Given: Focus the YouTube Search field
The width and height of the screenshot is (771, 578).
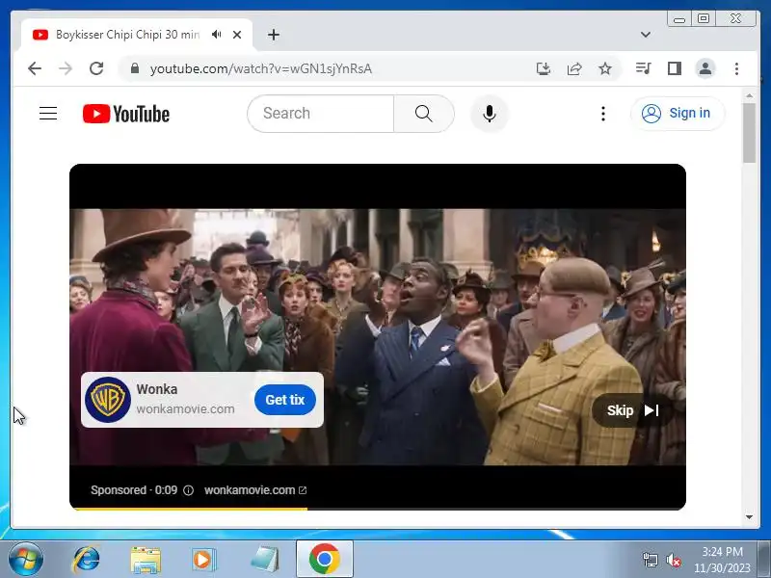Looking at the screenshot, I should tap(321, 114).
